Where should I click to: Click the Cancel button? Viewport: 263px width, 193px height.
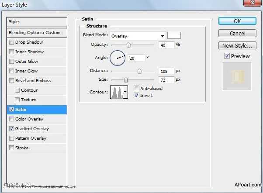[237, 33]
